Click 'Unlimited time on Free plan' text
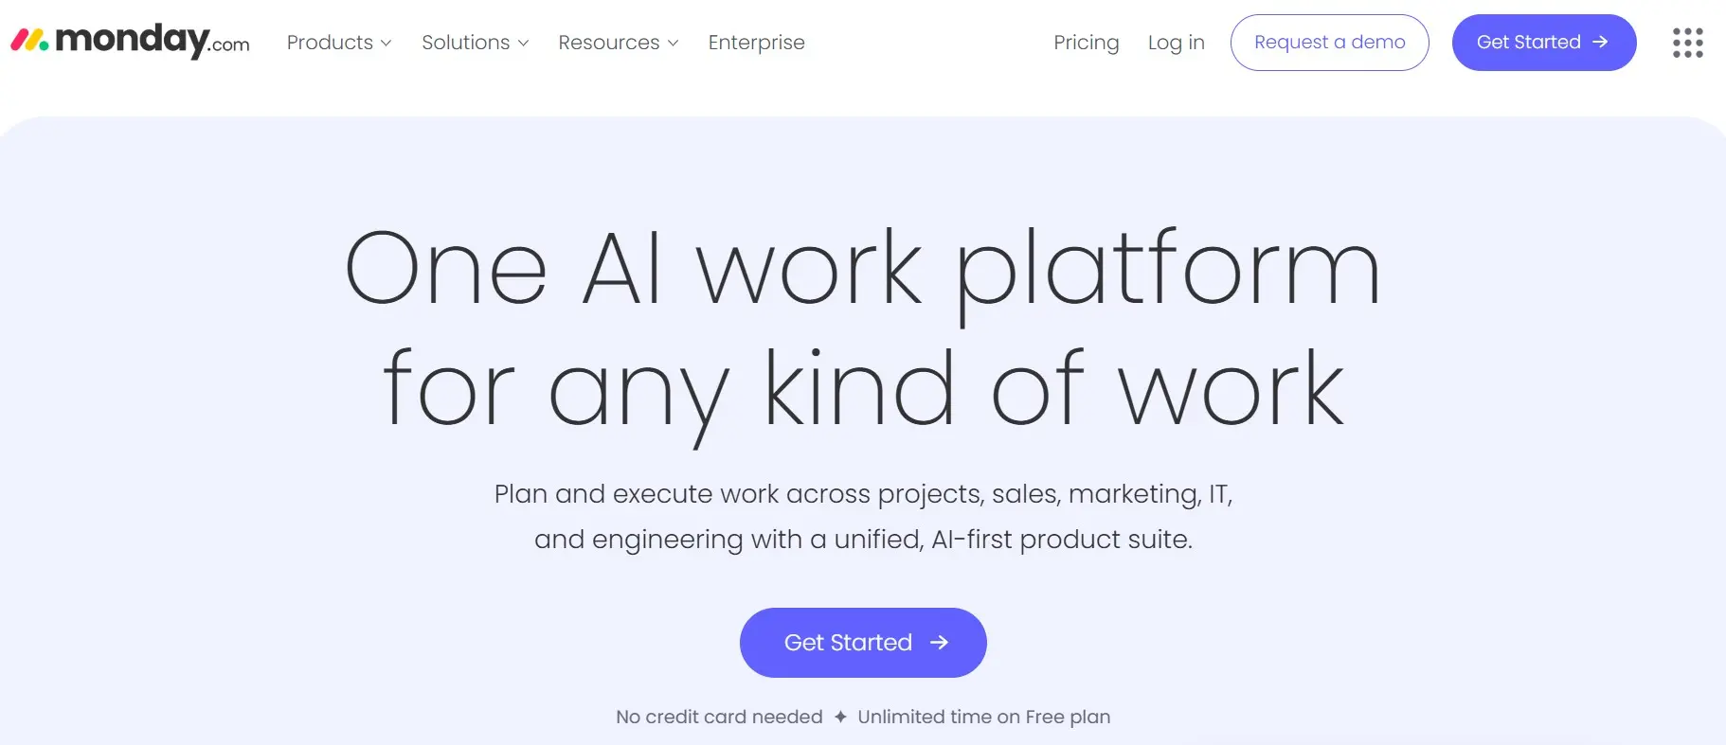Viewport: 1726px width, 745px height. point(983,717)
